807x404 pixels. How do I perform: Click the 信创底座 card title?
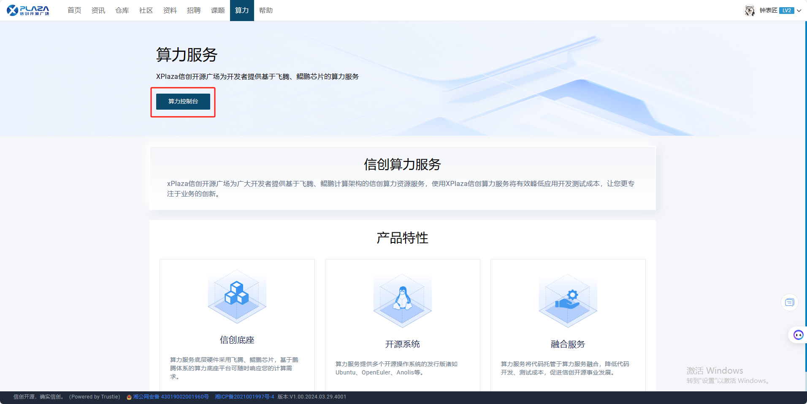[237, 340]
